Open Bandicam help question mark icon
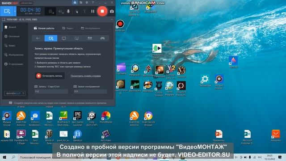This screenshot has height=161, width=286. (x=93, y=3)
